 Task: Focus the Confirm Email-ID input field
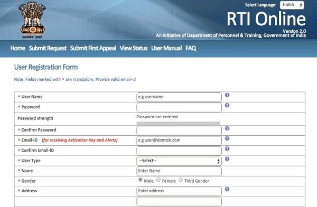pos(179,150)
